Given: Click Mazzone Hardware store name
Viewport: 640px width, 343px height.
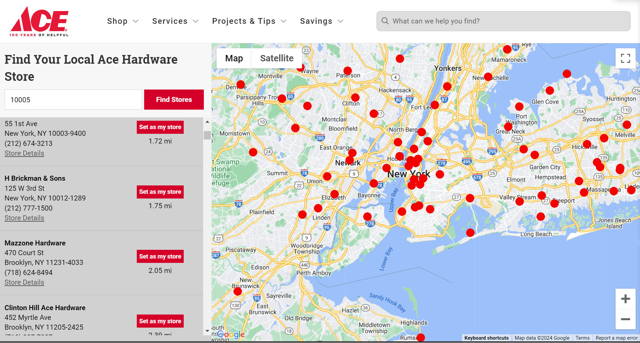Looking at the screenshot, I should pos(35,243).
